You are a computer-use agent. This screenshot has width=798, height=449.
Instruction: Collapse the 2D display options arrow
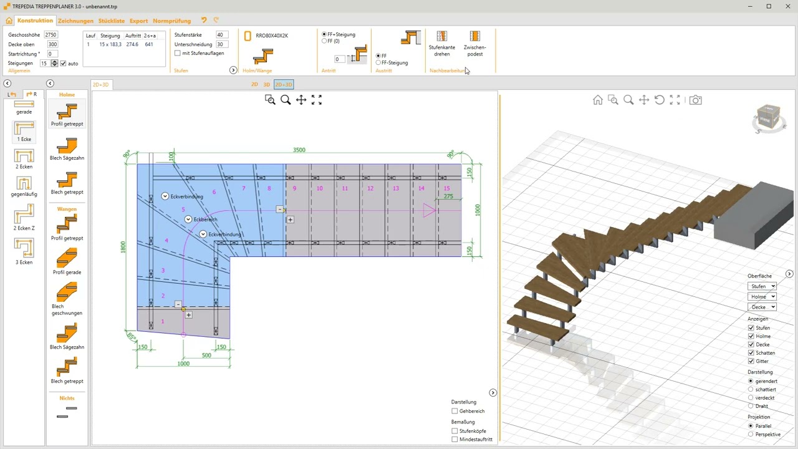[x=493, y=393]
